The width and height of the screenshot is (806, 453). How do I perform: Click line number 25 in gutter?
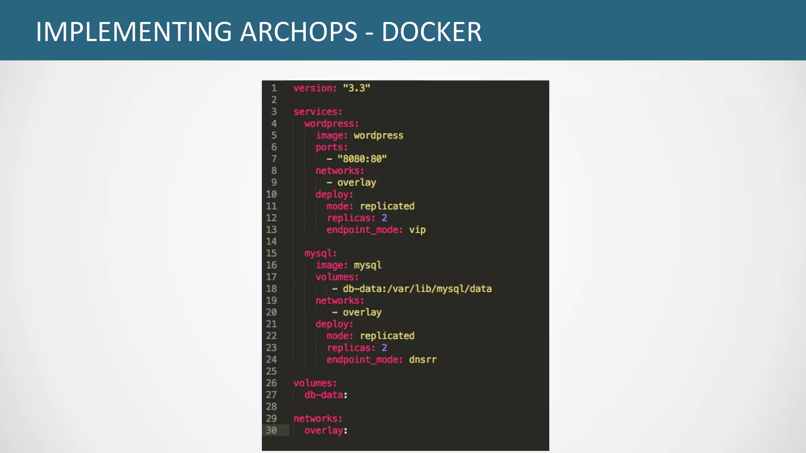click(271, 371)
